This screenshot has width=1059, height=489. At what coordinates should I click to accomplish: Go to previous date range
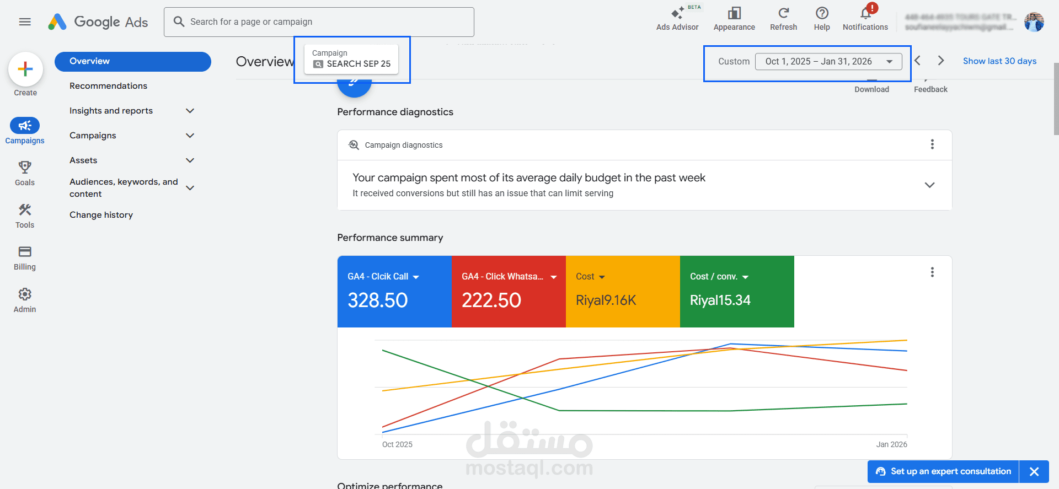point(918,61)
